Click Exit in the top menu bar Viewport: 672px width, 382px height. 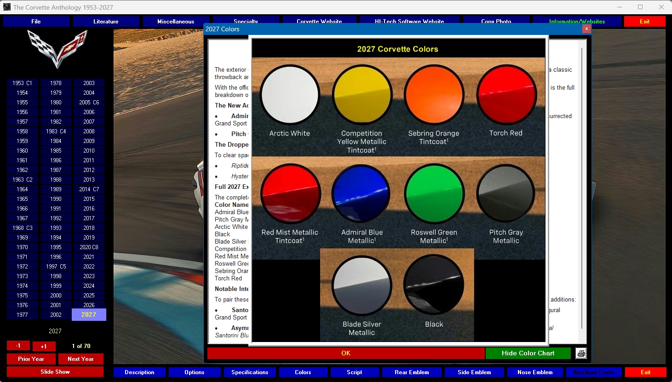[x=644, y=22]
